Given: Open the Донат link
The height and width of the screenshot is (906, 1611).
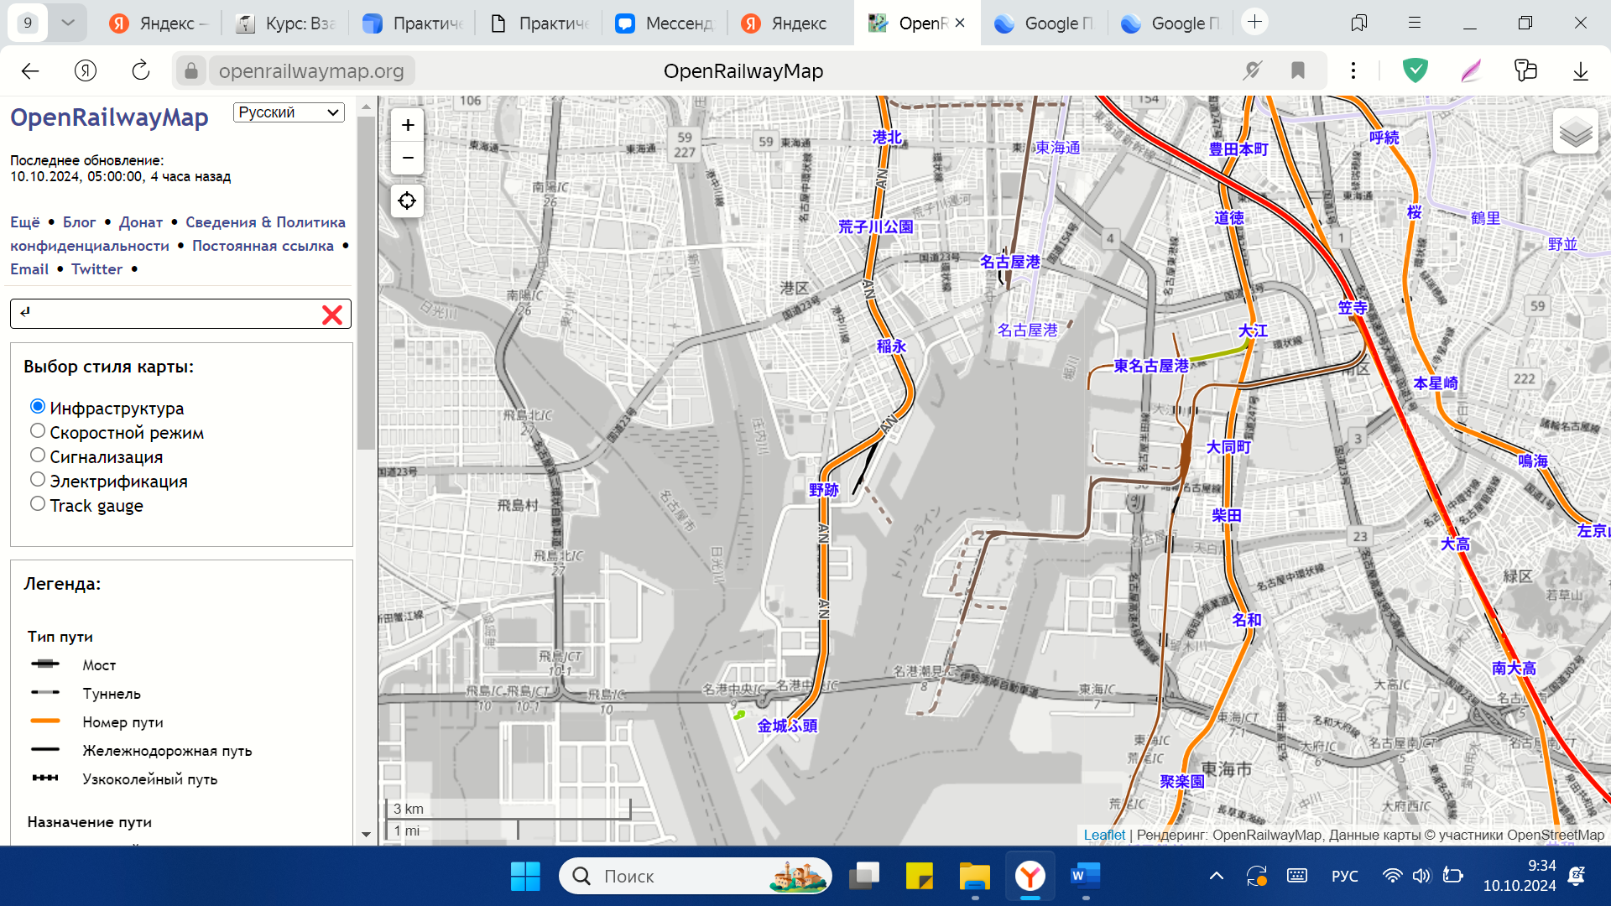Looking at the screenshot, I should (141, 222).
